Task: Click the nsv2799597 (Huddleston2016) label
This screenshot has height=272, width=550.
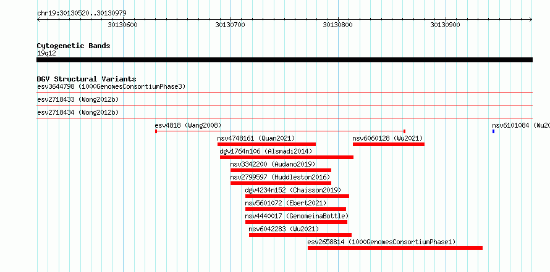Action: pyautogui.click(x=281, y=177)
